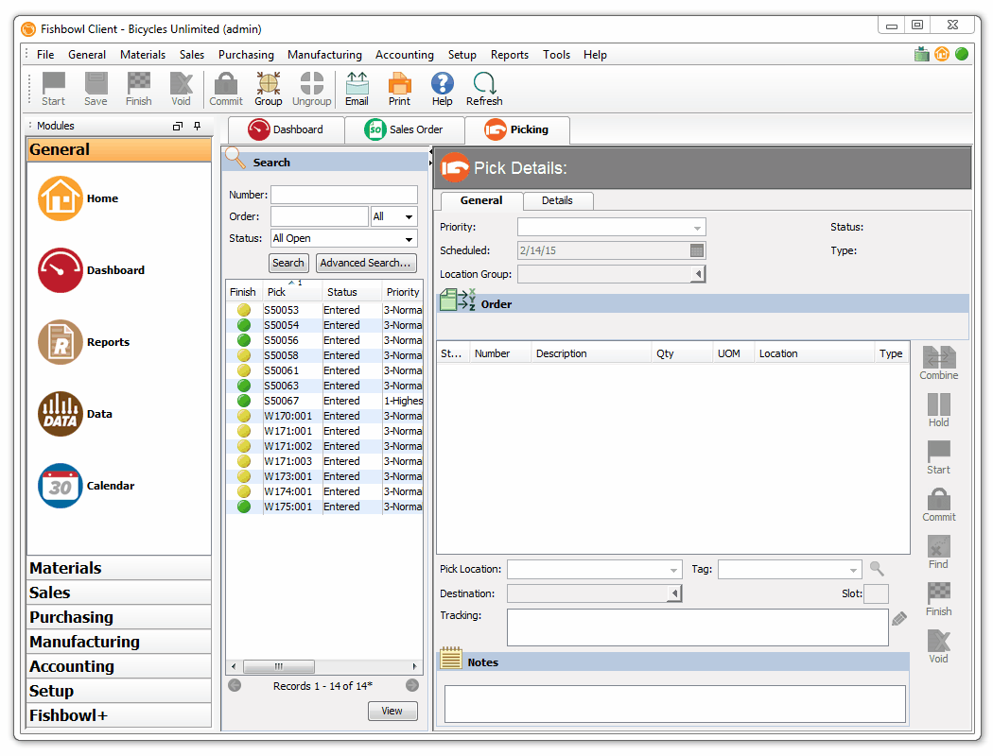The height and width of the screenshot is (756, 993).
Task: Click the Commit lock in the side panel
Action: click(x=938, y=505)
